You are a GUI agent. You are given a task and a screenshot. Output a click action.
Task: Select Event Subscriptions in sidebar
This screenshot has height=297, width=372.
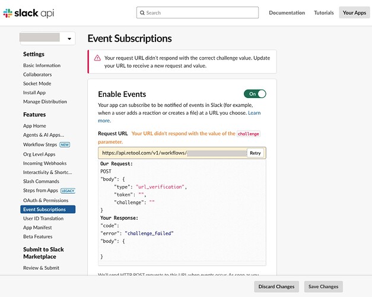click(x=47, y=209)
